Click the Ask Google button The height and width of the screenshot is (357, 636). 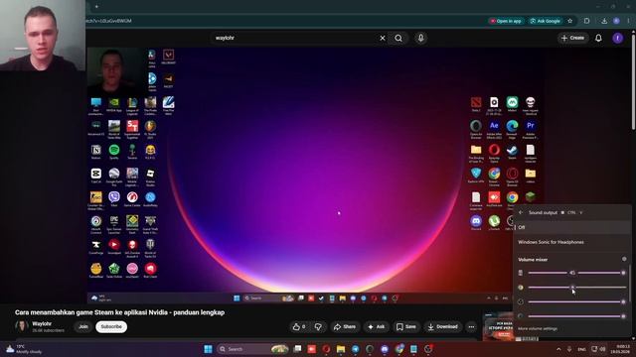[x=546, y=21]
